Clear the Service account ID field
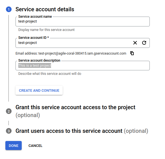Screen dimensions: 165x159 point(135,43)
